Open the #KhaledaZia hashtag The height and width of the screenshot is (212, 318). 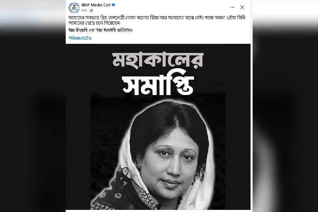(80, 38)
